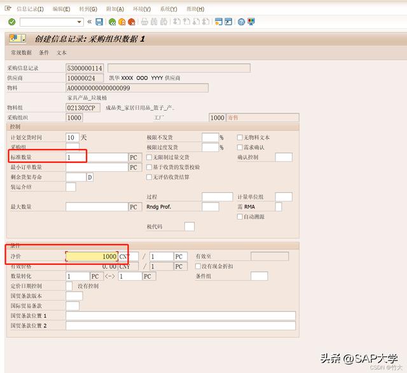This screenshot has height=373, width=407.
Task: Click the green Enter checkmark icon
Action: 11,22
